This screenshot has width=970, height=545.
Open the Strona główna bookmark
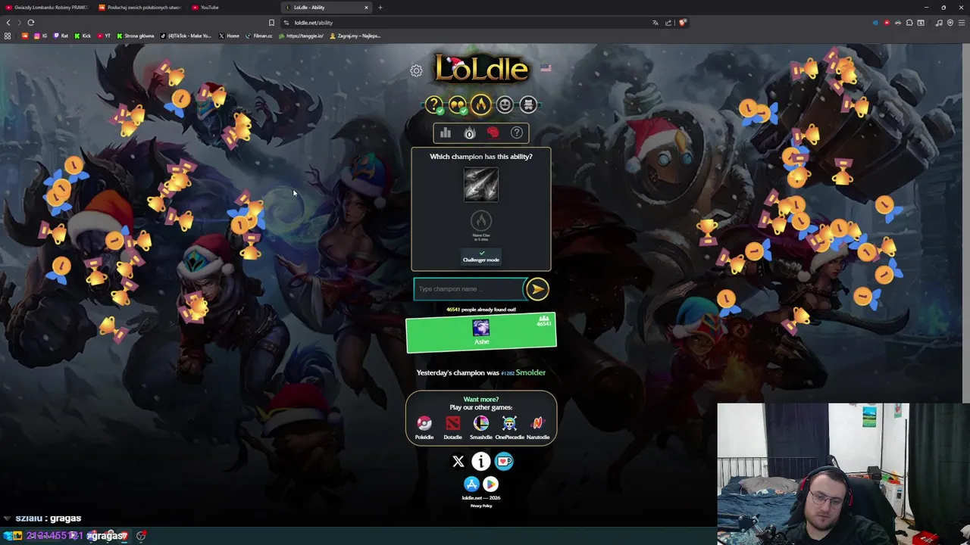(136, 36)
